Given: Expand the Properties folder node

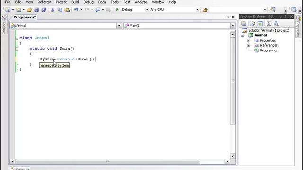Looking at the screenshot, I should coord(249,41).
